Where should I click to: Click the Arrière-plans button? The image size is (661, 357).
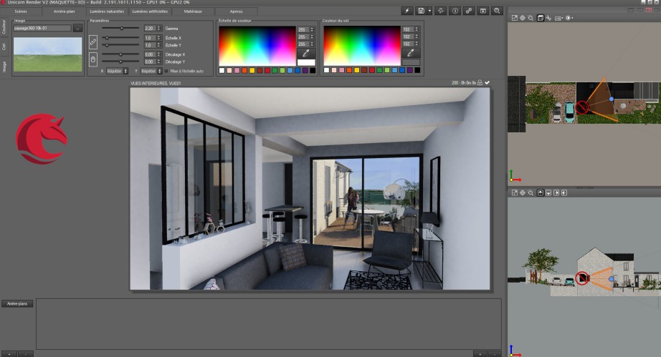16,303
